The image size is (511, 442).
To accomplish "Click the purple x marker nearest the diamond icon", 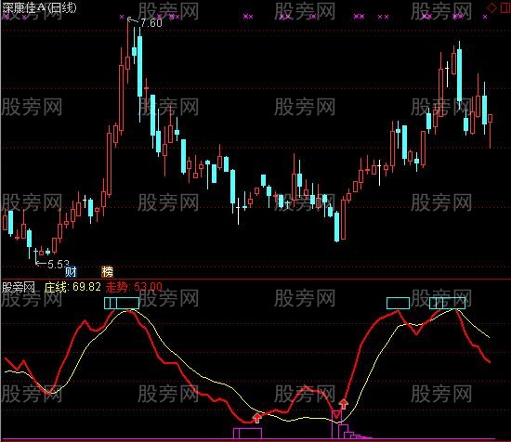I will click(485, 17).
